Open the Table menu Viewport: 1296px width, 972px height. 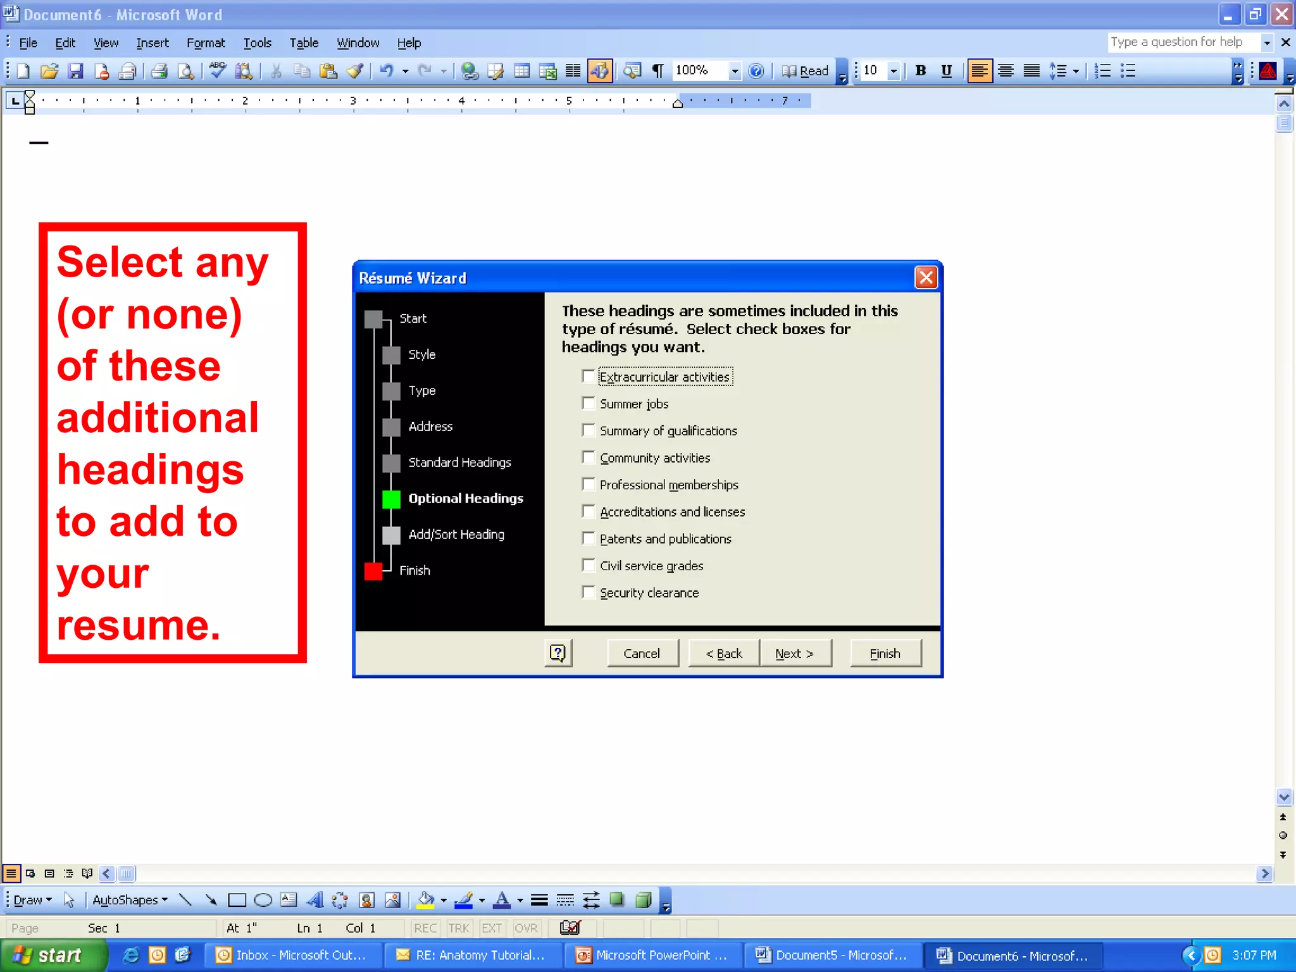coord(304,43)
